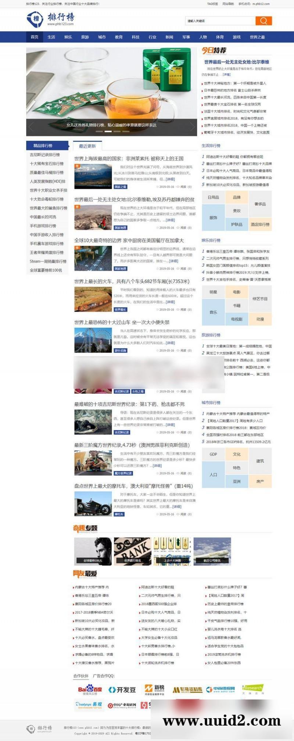Image resolution: width=294 pixels, height=741 pixels.
Task: Click thumbnail of 最新三阶魔方世界纪录 article
Action: tap(93, 463)
